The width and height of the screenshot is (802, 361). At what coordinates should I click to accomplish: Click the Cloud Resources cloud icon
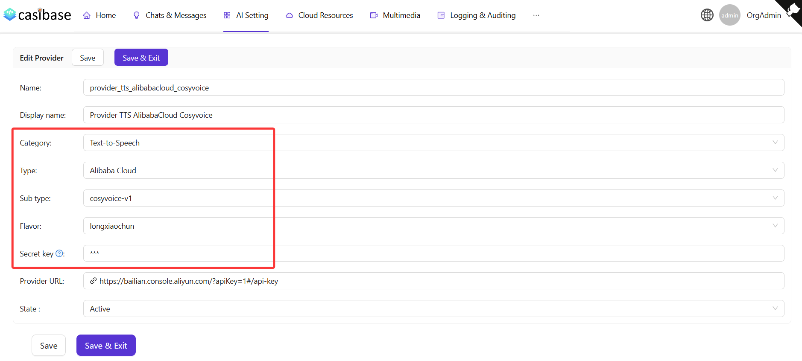click(290, 15)
